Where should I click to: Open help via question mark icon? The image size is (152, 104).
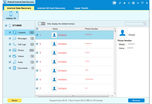tap(128, 3)
